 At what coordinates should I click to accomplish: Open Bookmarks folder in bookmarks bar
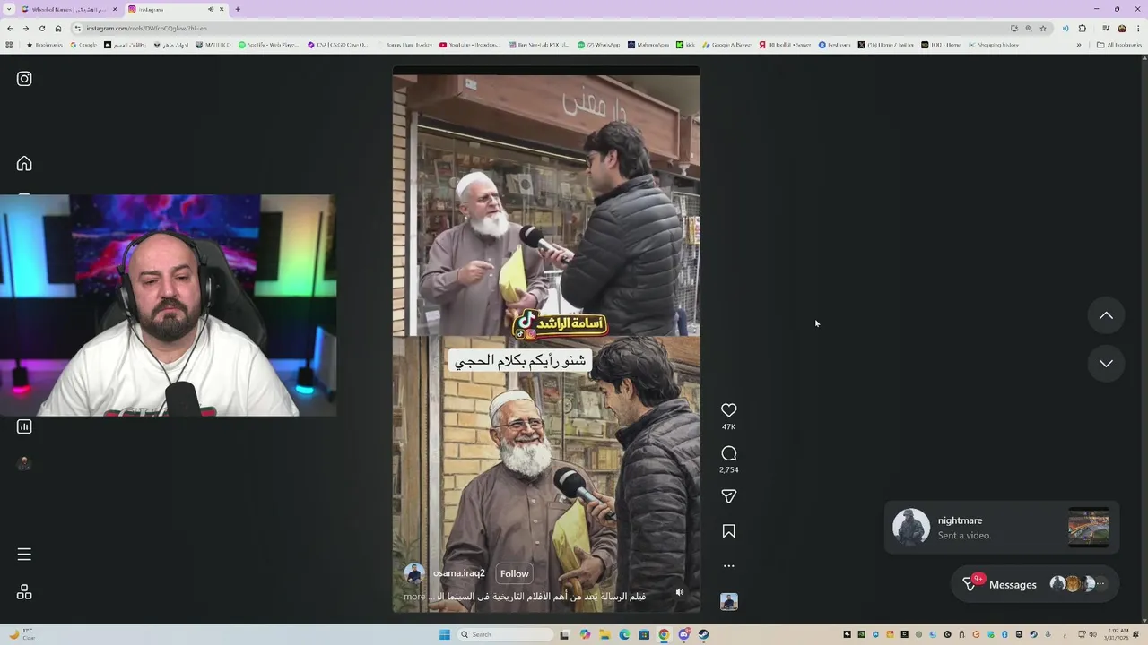coord(45,45)
